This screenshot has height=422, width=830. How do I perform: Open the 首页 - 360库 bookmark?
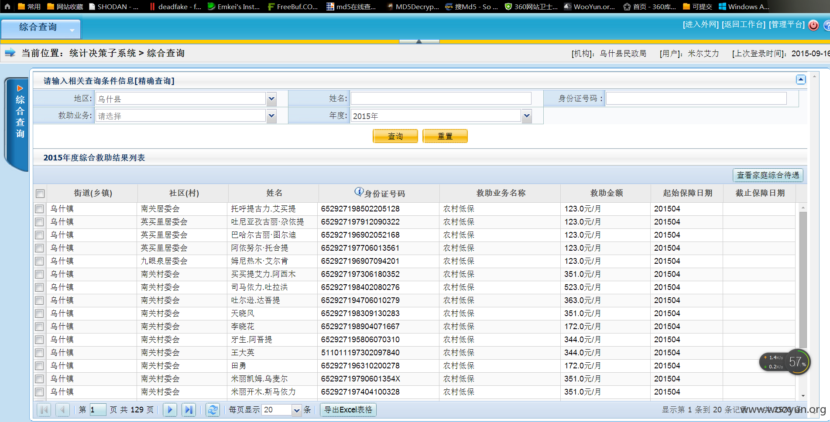tap(649, 7)
